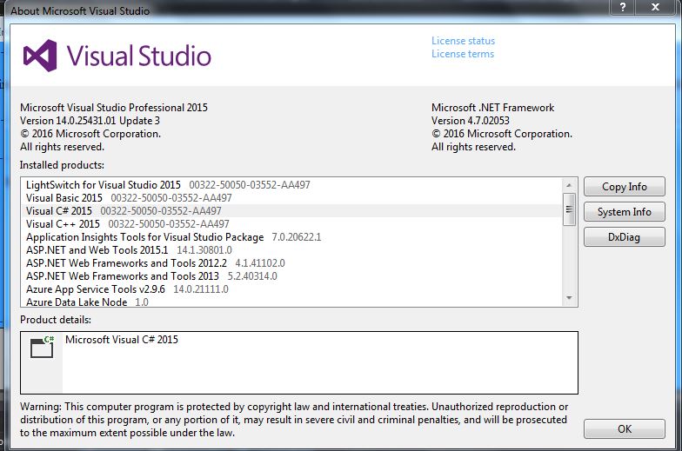Click Version 14.0.25431.01 Update 3 text
The height and width of the screenshot is (451, 682).
90,120
